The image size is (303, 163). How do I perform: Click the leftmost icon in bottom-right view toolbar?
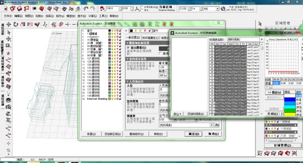(260, 153)
